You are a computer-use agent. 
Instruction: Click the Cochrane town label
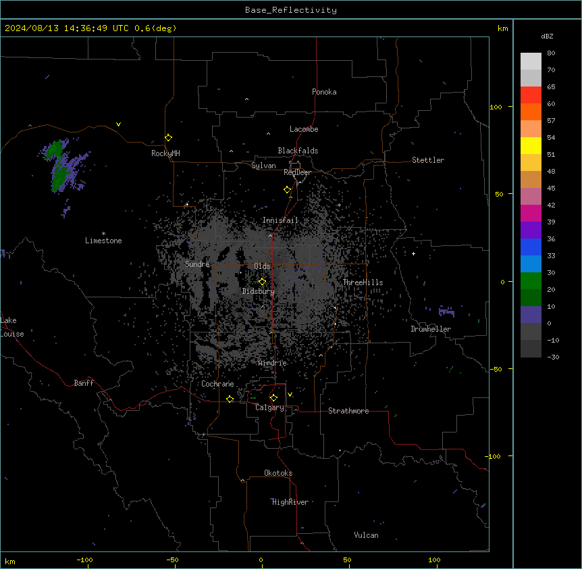[x=217, y=384]
